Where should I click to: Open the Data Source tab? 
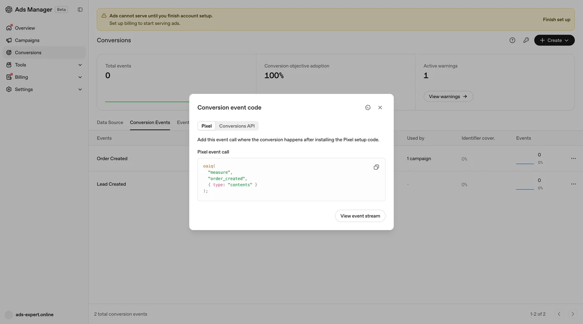point(110,123)
